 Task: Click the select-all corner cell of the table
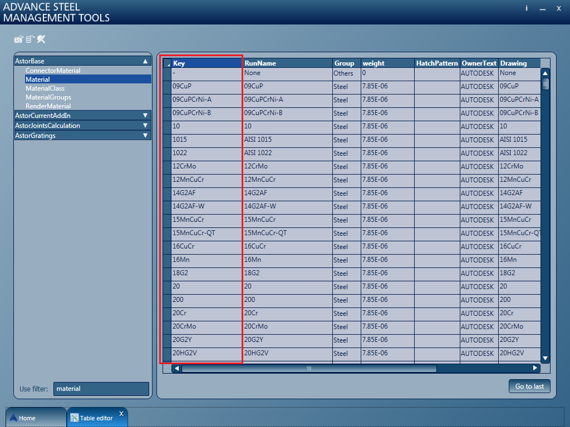(167, 63)
